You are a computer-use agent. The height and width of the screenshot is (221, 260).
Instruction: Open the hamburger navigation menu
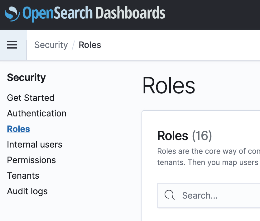coord(12,45)
